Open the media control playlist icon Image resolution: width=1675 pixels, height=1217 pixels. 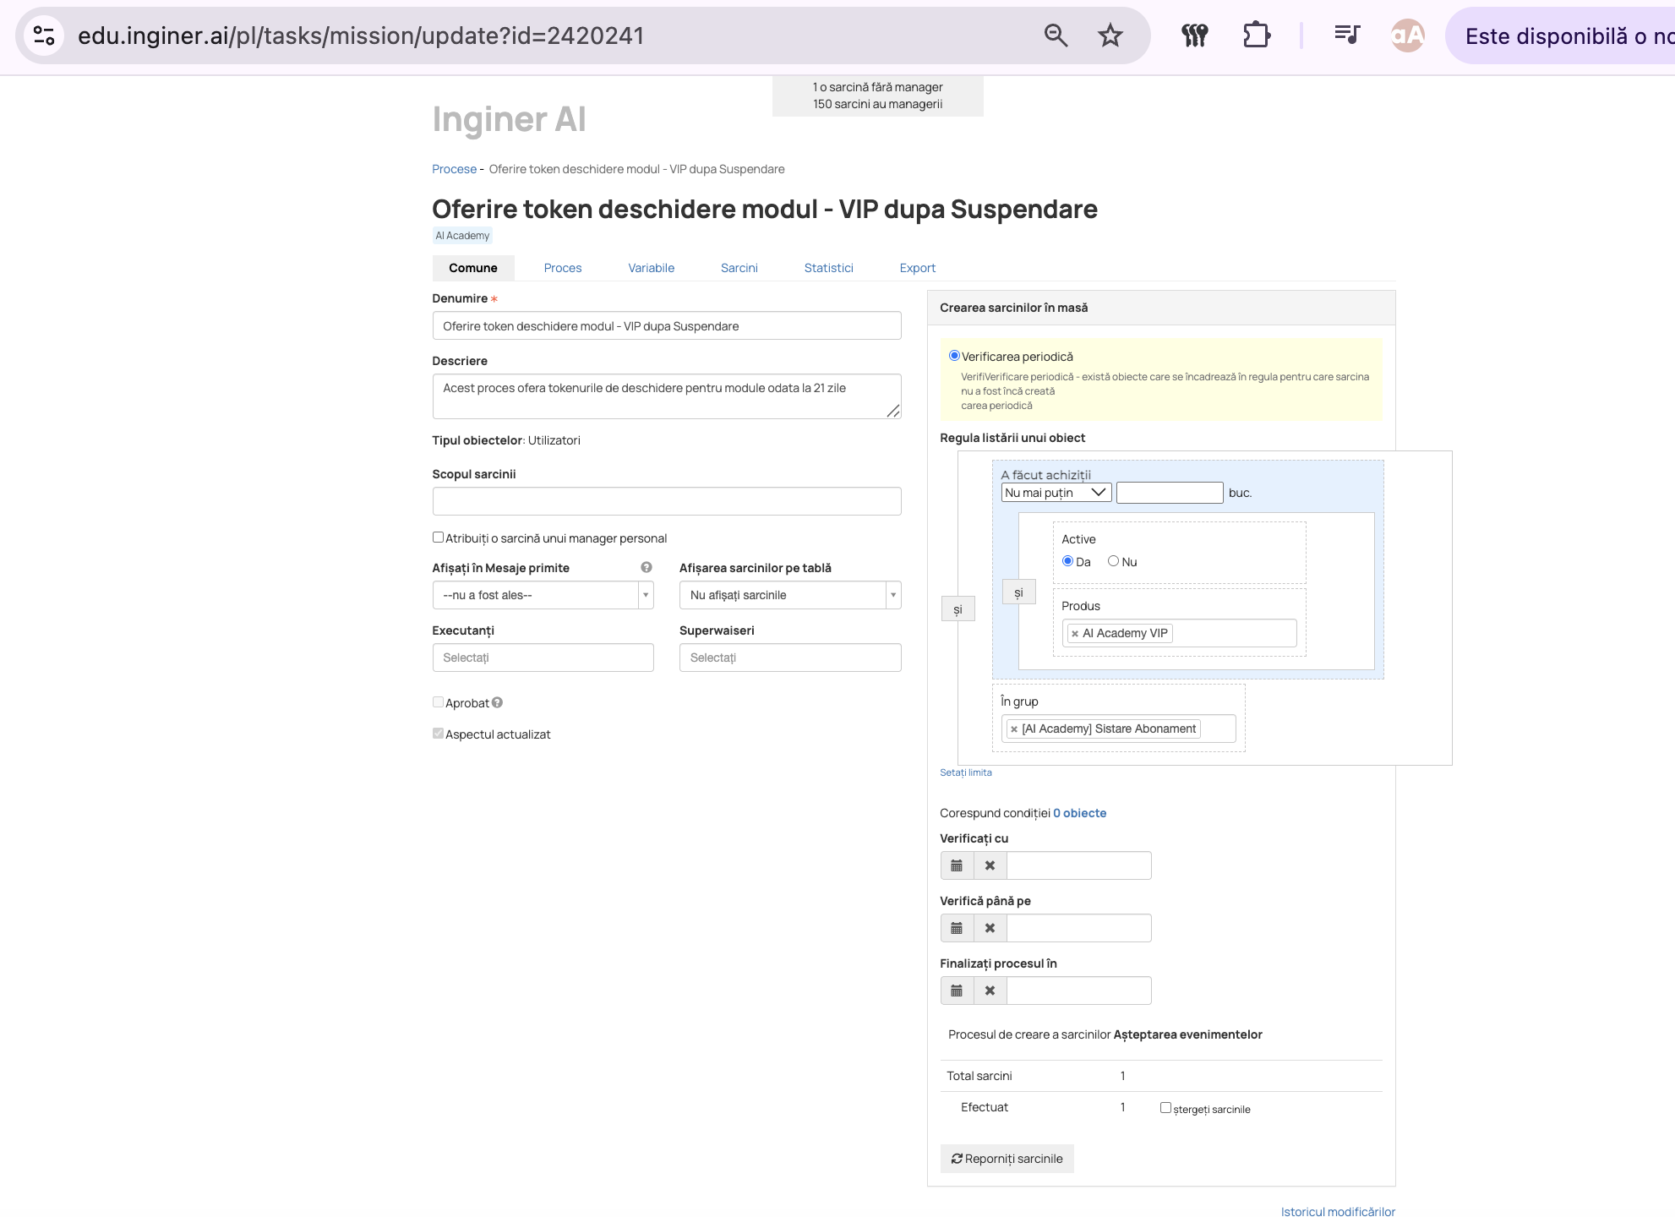1347,35
